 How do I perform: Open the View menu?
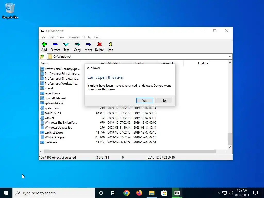pyautogui.click(x=61, y=37)
